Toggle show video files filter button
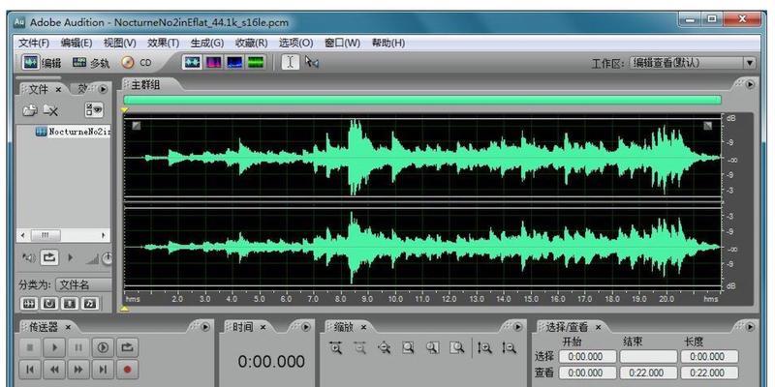Viewport: 775px width, 387px height. point(70,303)
